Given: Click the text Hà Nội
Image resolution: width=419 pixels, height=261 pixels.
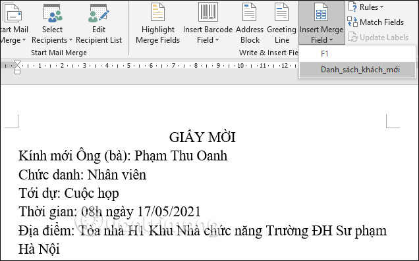Looking at the screenshot, I should tap(39, 250).
